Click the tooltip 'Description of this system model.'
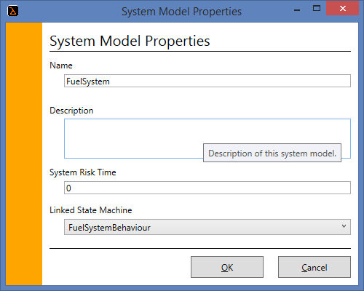Image resolution: width=364 pixels, height=291 pixels. point(272,153)
